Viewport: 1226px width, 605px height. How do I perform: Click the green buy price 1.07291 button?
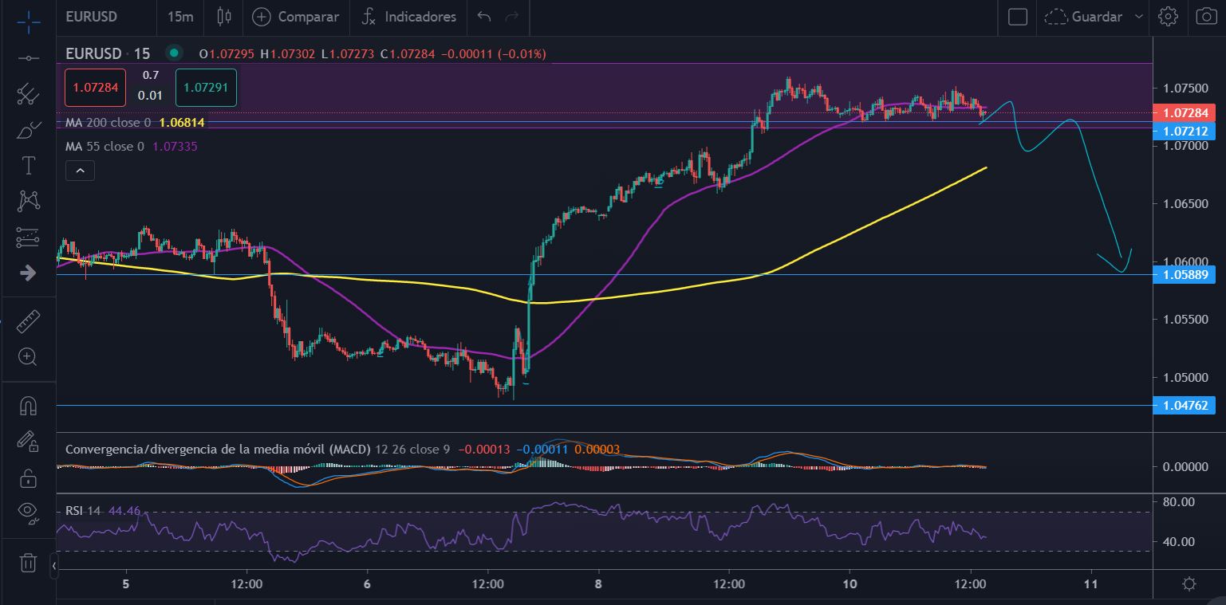point(207,88)
